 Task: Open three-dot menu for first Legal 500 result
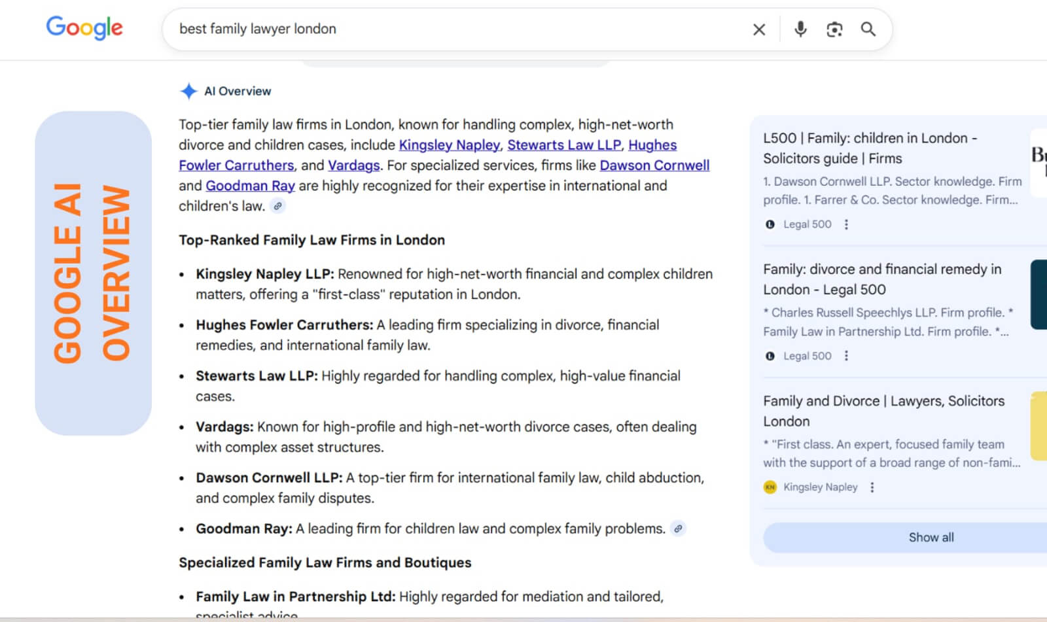(846, 224)
